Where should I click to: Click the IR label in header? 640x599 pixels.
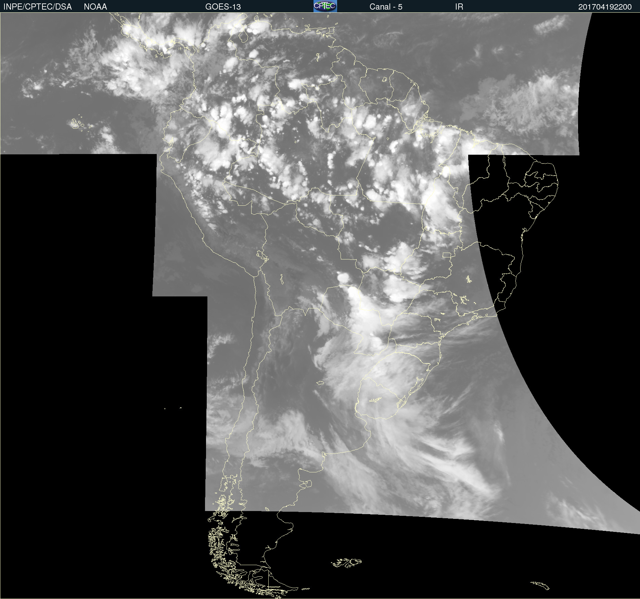click(x=459, y=7)
